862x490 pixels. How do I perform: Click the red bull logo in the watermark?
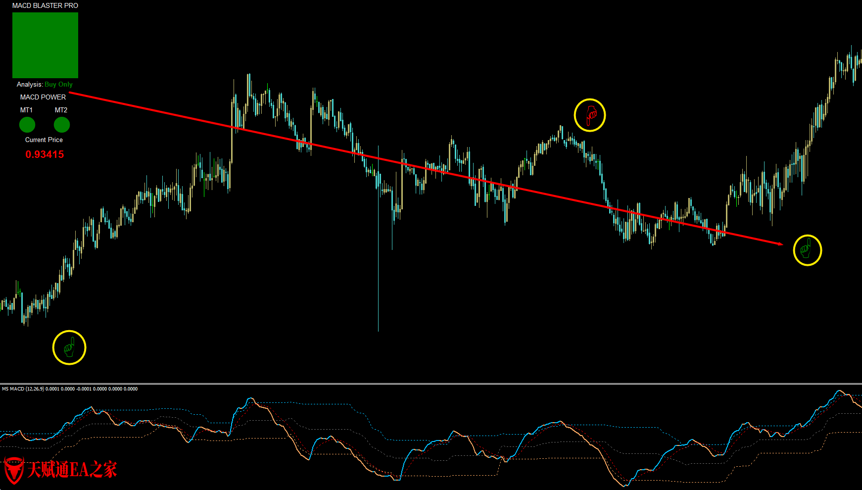pos(13,470)
